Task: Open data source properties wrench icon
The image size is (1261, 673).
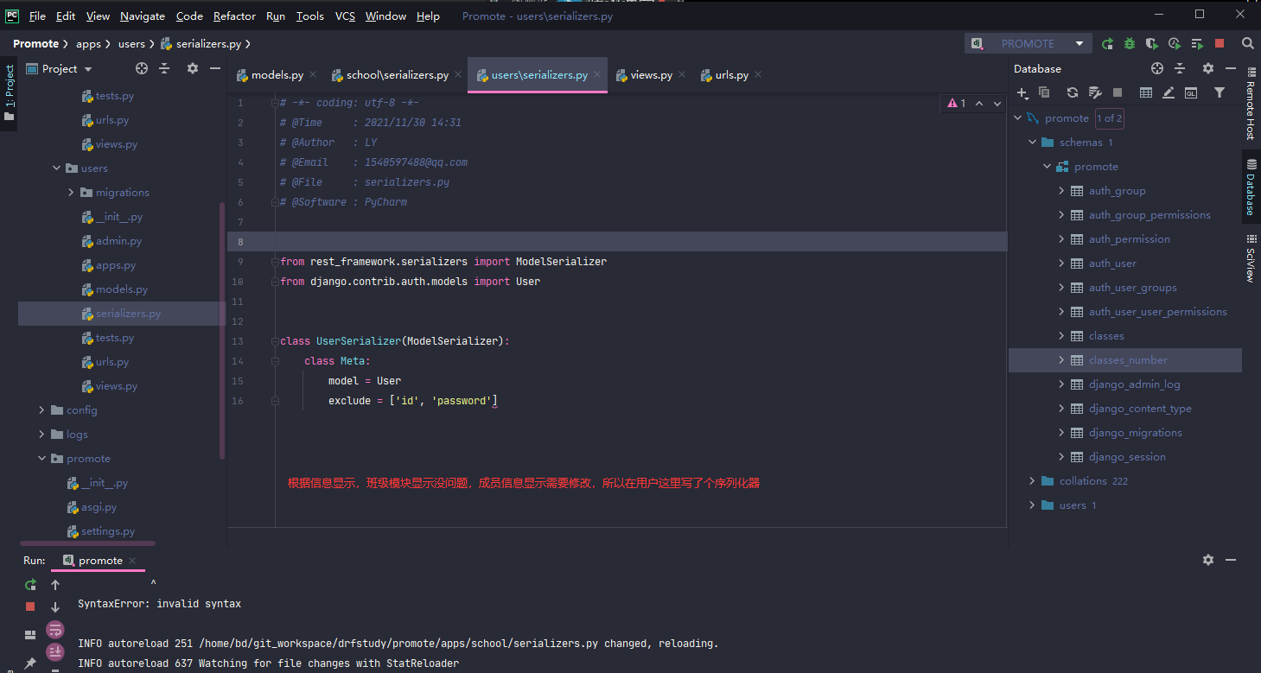Action: [x=1094, y=92]
